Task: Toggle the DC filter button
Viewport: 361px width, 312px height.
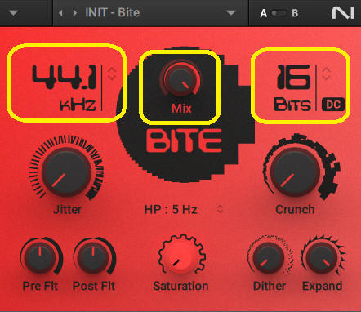Action: tap(333, 105)
